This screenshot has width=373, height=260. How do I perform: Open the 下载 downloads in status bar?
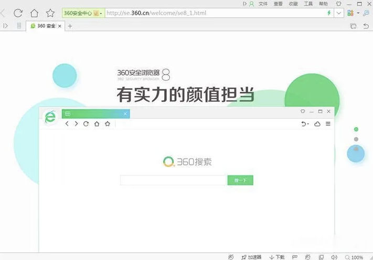(277, 257)
